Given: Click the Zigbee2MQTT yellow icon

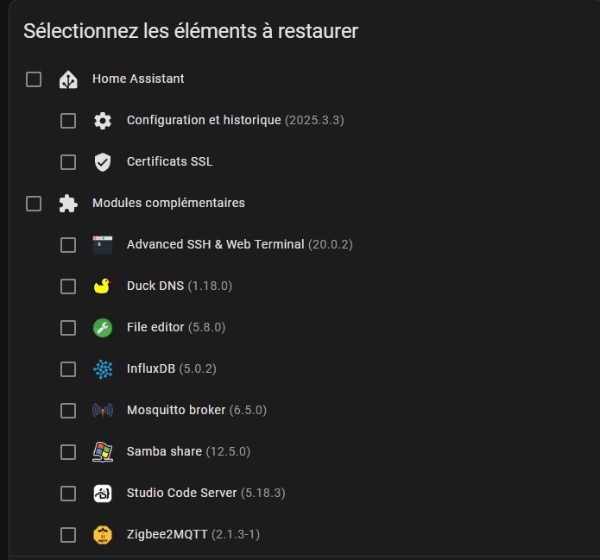Looking at the screenshot, I should (x=103, y=535).
